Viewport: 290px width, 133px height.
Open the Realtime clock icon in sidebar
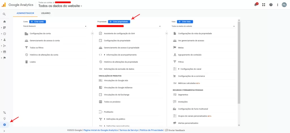pyautogui.click(x=5, y=34)
